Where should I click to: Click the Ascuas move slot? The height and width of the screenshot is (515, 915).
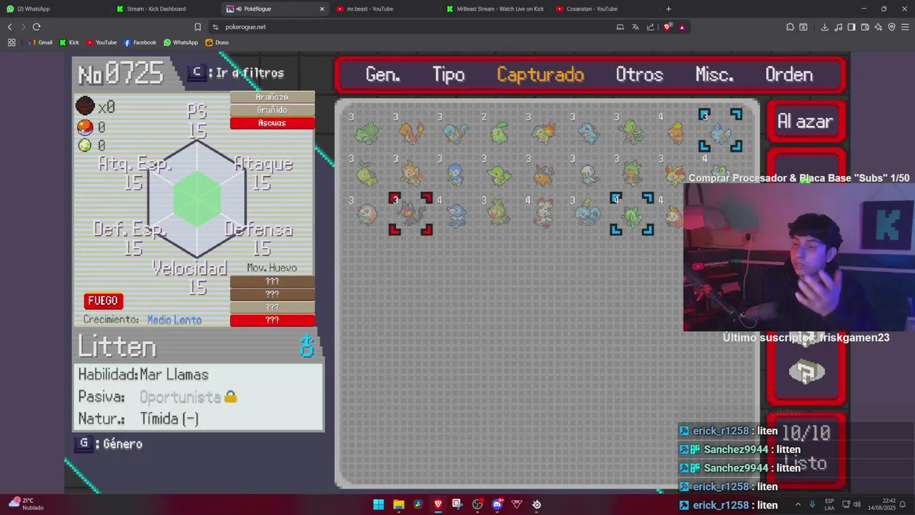[272, 123]
